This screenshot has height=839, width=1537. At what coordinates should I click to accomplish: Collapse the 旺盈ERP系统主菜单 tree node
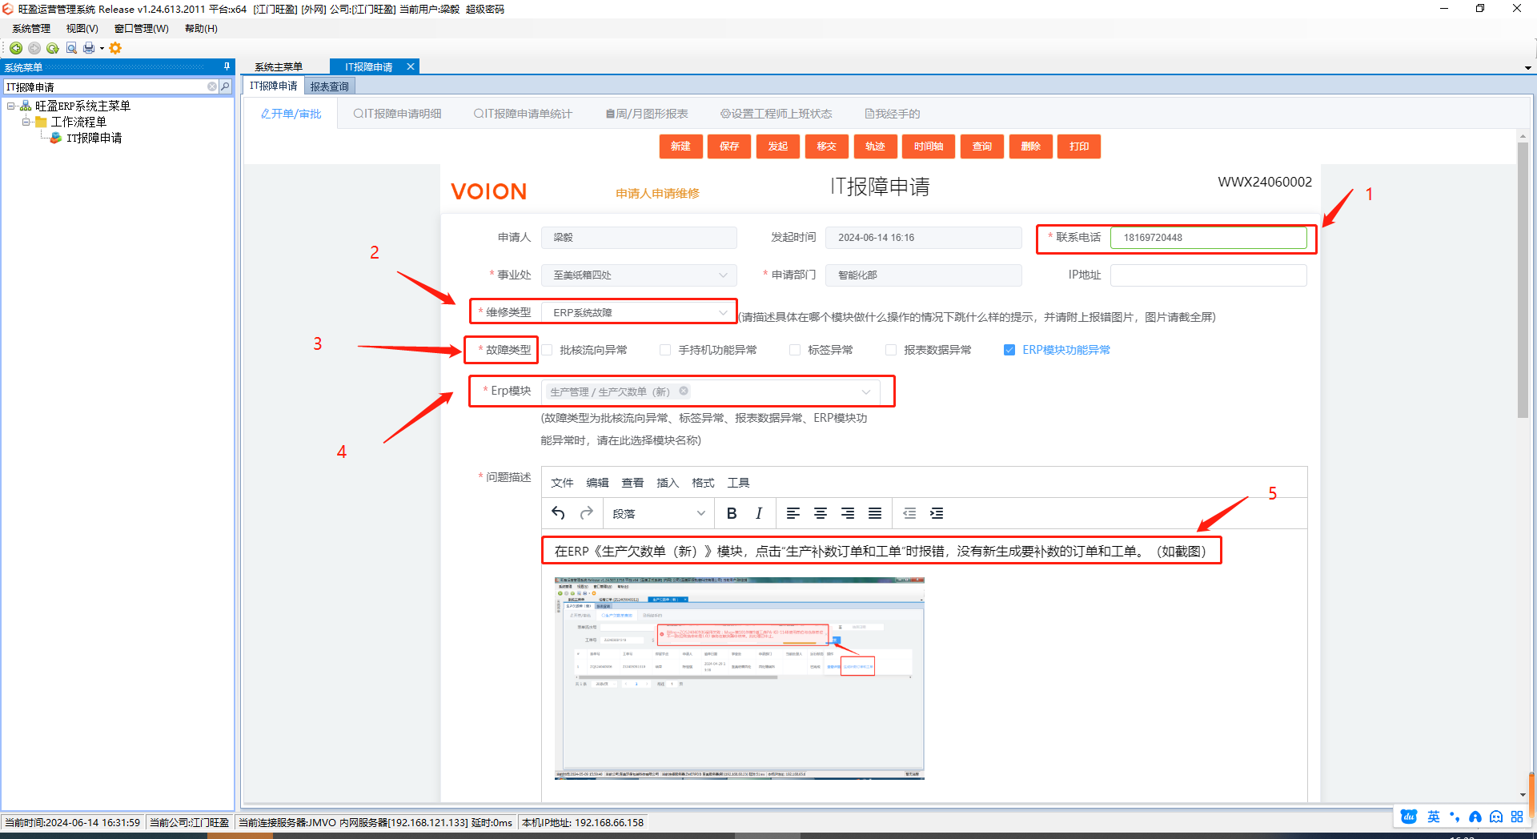point(11,106)
